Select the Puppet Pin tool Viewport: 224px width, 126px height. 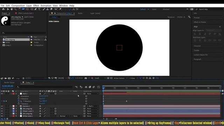(x=61, y=9)
